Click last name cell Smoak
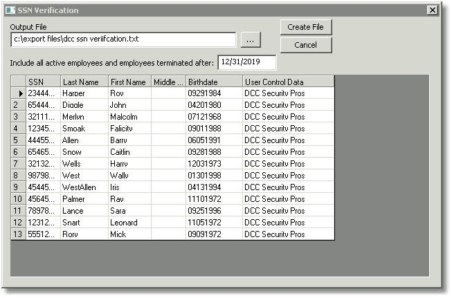Screen dimensions: 452x298 point(84,129)
